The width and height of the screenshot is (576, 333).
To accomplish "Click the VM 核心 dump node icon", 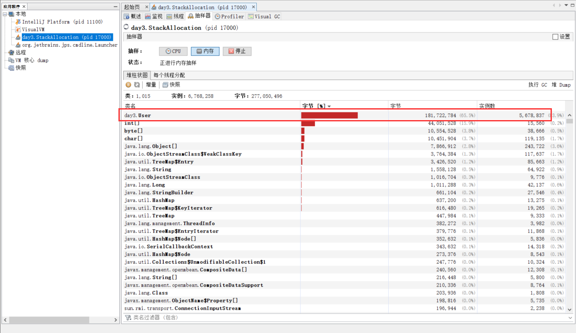I will [11, 60].
